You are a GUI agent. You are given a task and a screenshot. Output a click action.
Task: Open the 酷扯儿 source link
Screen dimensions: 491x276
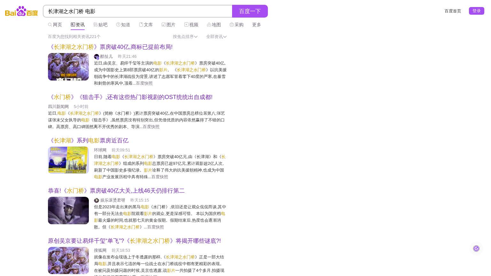[x=106, y=56]
